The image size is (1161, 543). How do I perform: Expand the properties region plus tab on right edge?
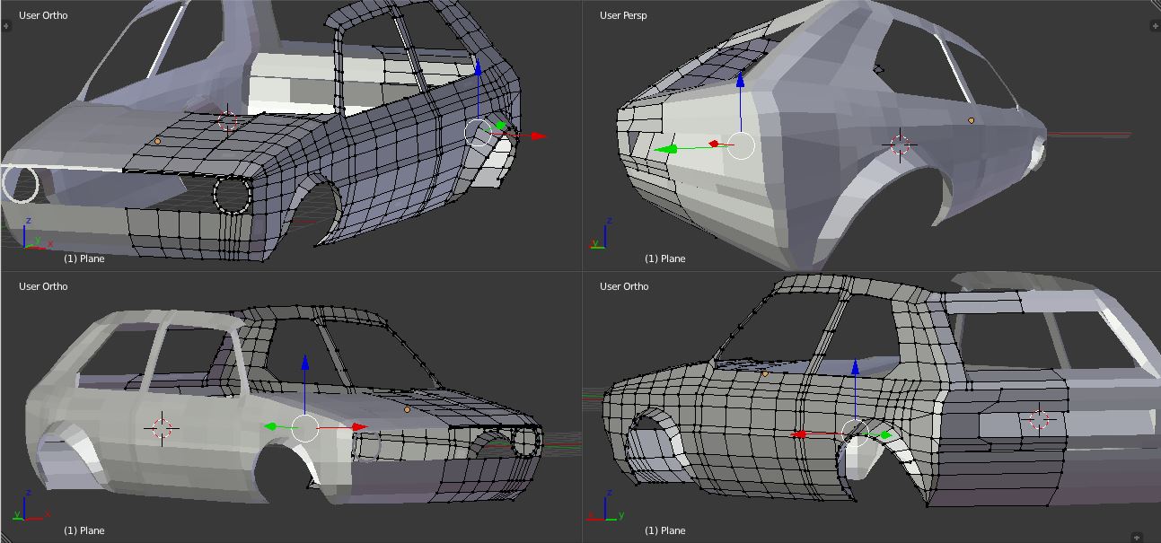click(1154, 26)
